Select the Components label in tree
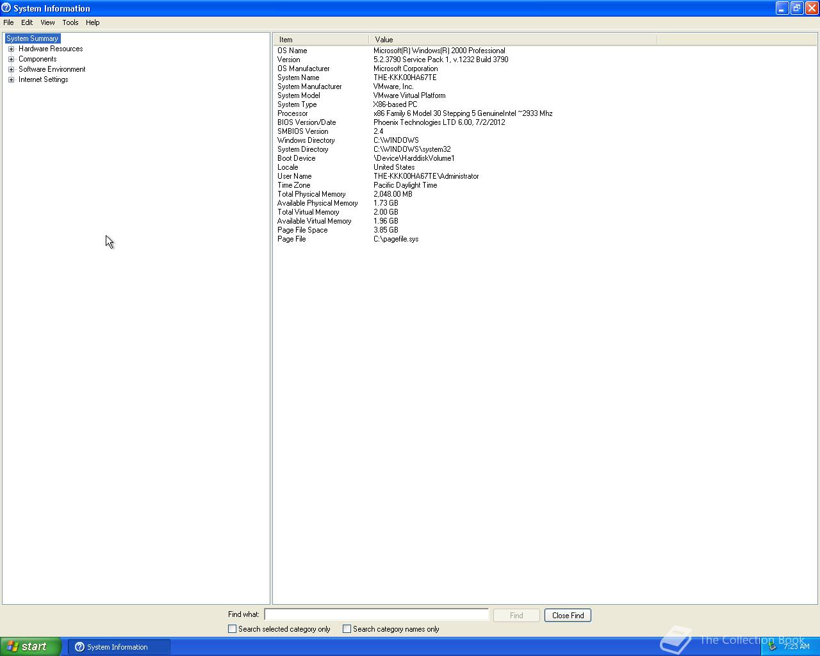The width and height of the screenshot is (820, 656). (37, 59)
